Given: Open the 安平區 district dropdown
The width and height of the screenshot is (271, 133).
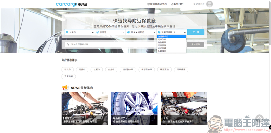Looking at the screenshot, I should [x=110, y=32].
